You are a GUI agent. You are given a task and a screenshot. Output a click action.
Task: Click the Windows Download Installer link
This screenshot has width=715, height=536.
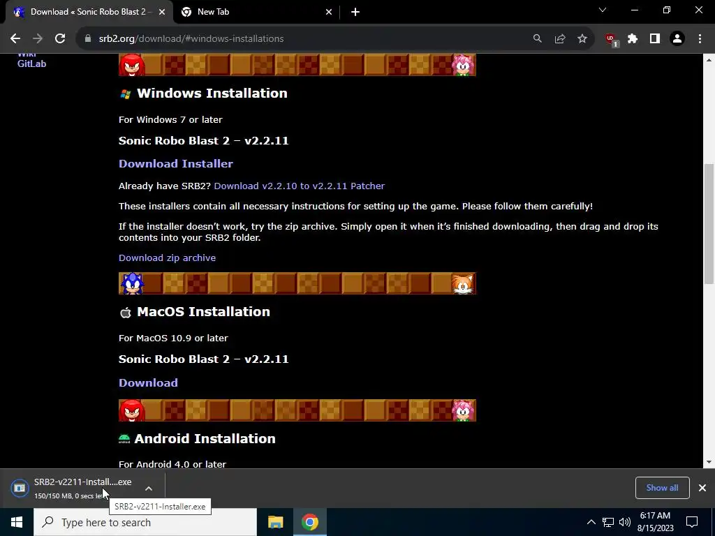[x=175, y=163]
